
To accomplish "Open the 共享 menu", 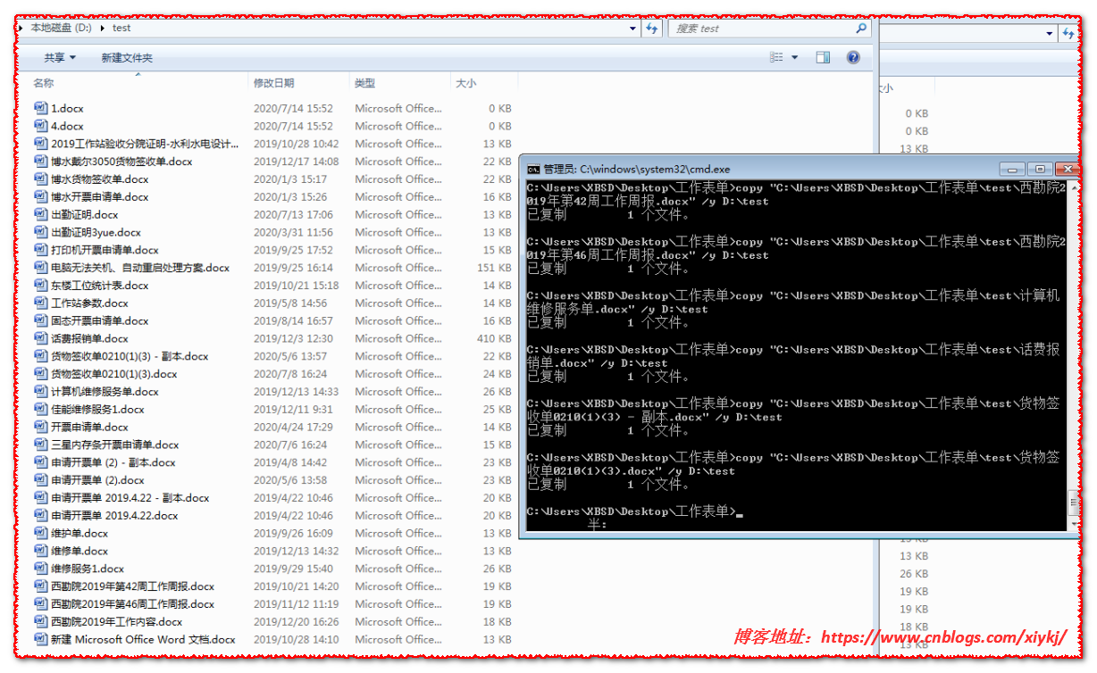I will click(60, 57).
